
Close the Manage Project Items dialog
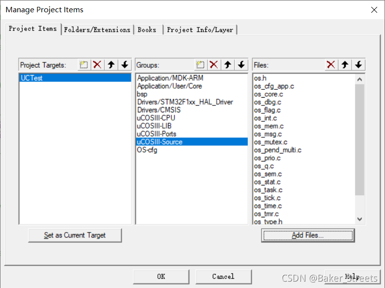pos(374,10)
